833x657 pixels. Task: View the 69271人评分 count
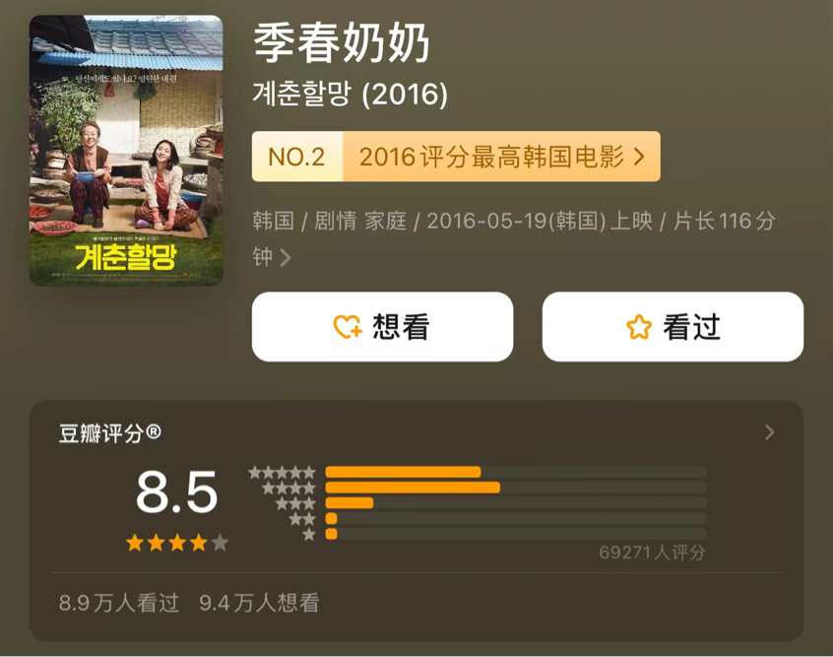pos(652,553)
